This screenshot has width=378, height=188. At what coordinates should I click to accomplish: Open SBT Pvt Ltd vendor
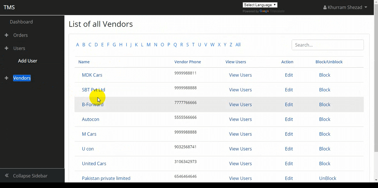(x=93, y=90)
